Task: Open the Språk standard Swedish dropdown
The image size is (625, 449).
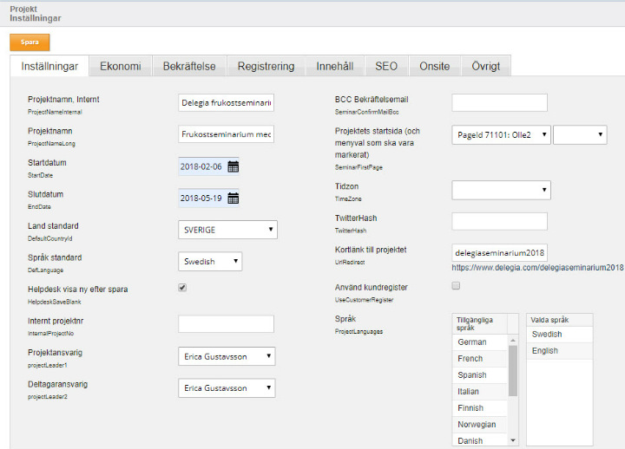Action: pyautogui.click(x=210, y=262)
